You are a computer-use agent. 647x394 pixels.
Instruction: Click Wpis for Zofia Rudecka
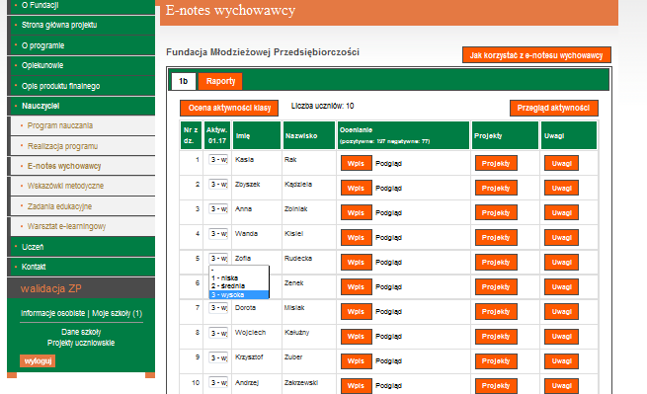click(357, 263)
